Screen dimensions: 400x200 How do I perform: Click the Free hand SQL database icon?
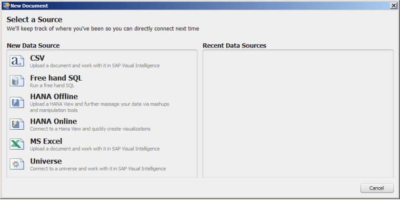17,81
